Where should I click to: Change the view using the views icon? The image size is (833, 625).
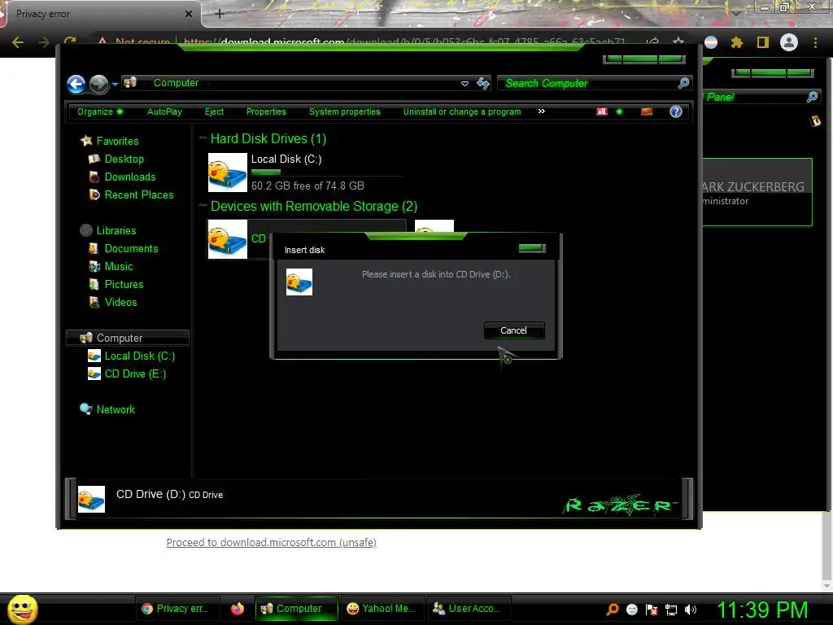click(x=602, y=111)
